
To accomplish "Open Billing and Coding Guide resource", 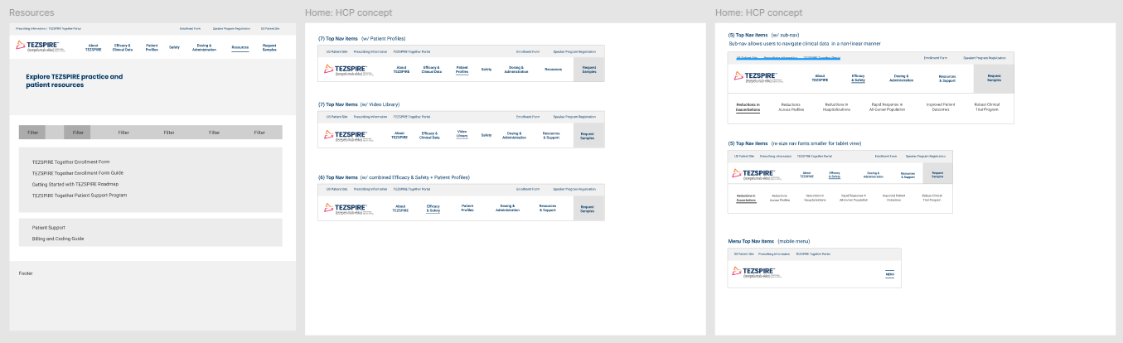I will (x=58, y=239).
